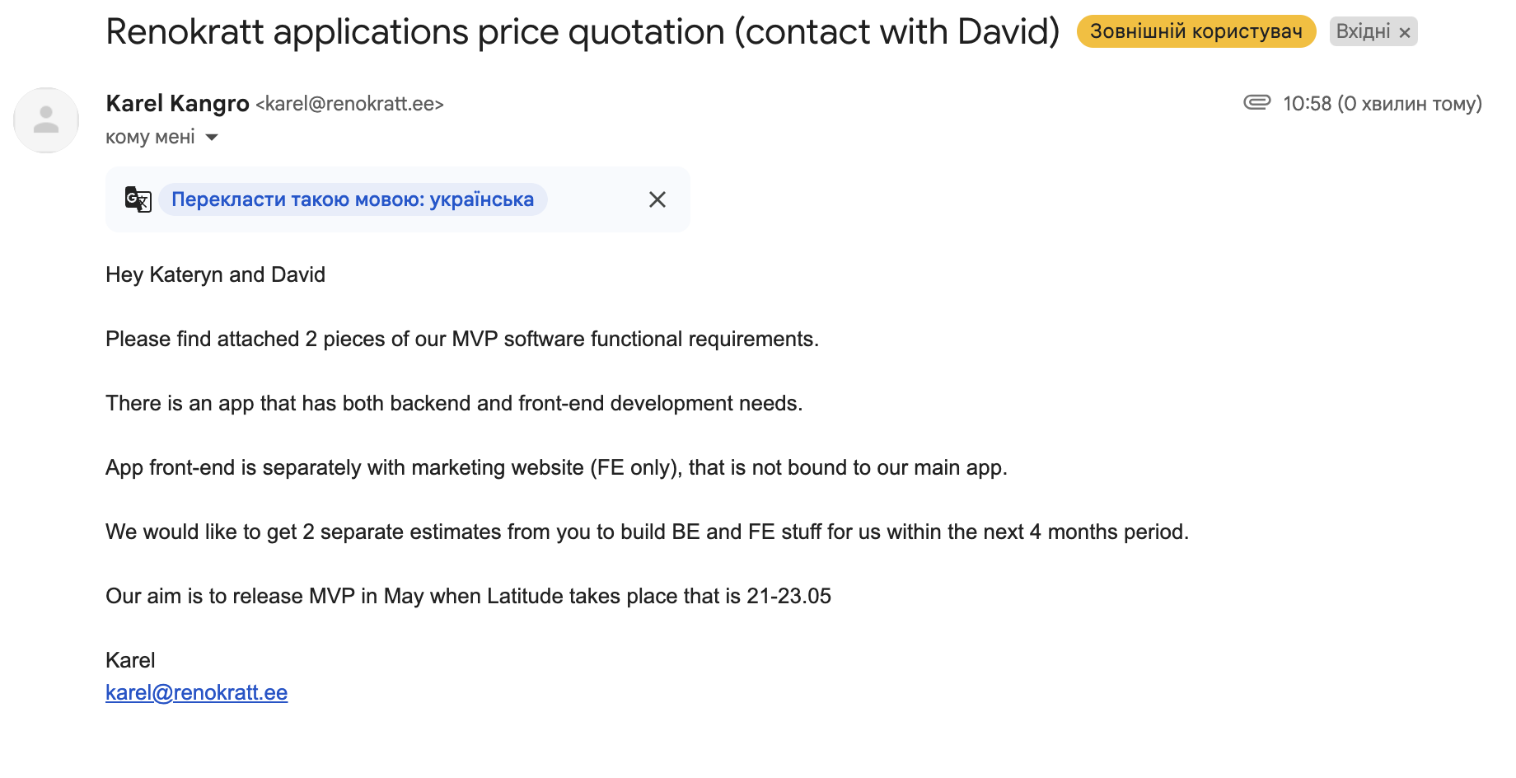The width and height of the screenshot is (1516, 778).
Task: Click the 10:58 message timestamp
Action: point(1382,103)
